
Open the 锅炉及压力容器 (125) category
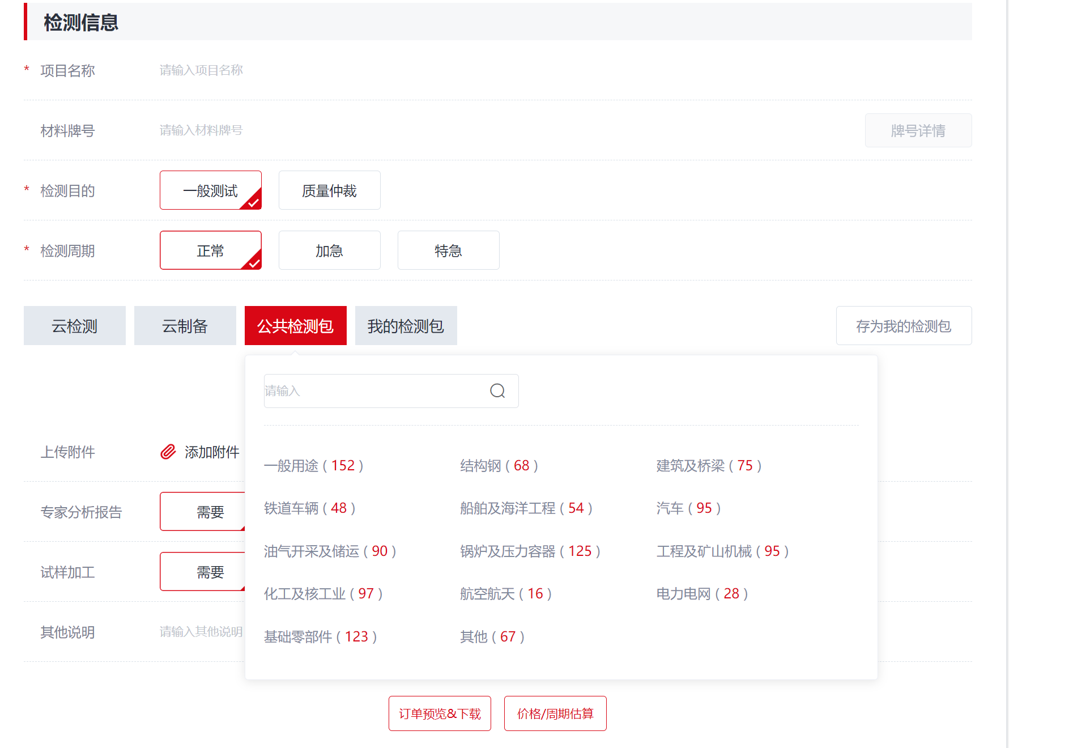[531, 551]
